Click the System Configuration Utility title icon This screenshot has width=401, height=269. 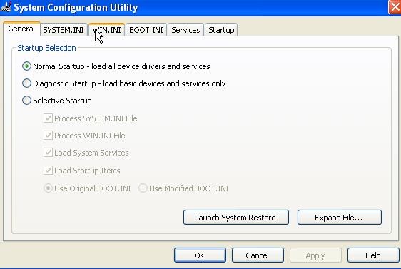click(5, 7)
